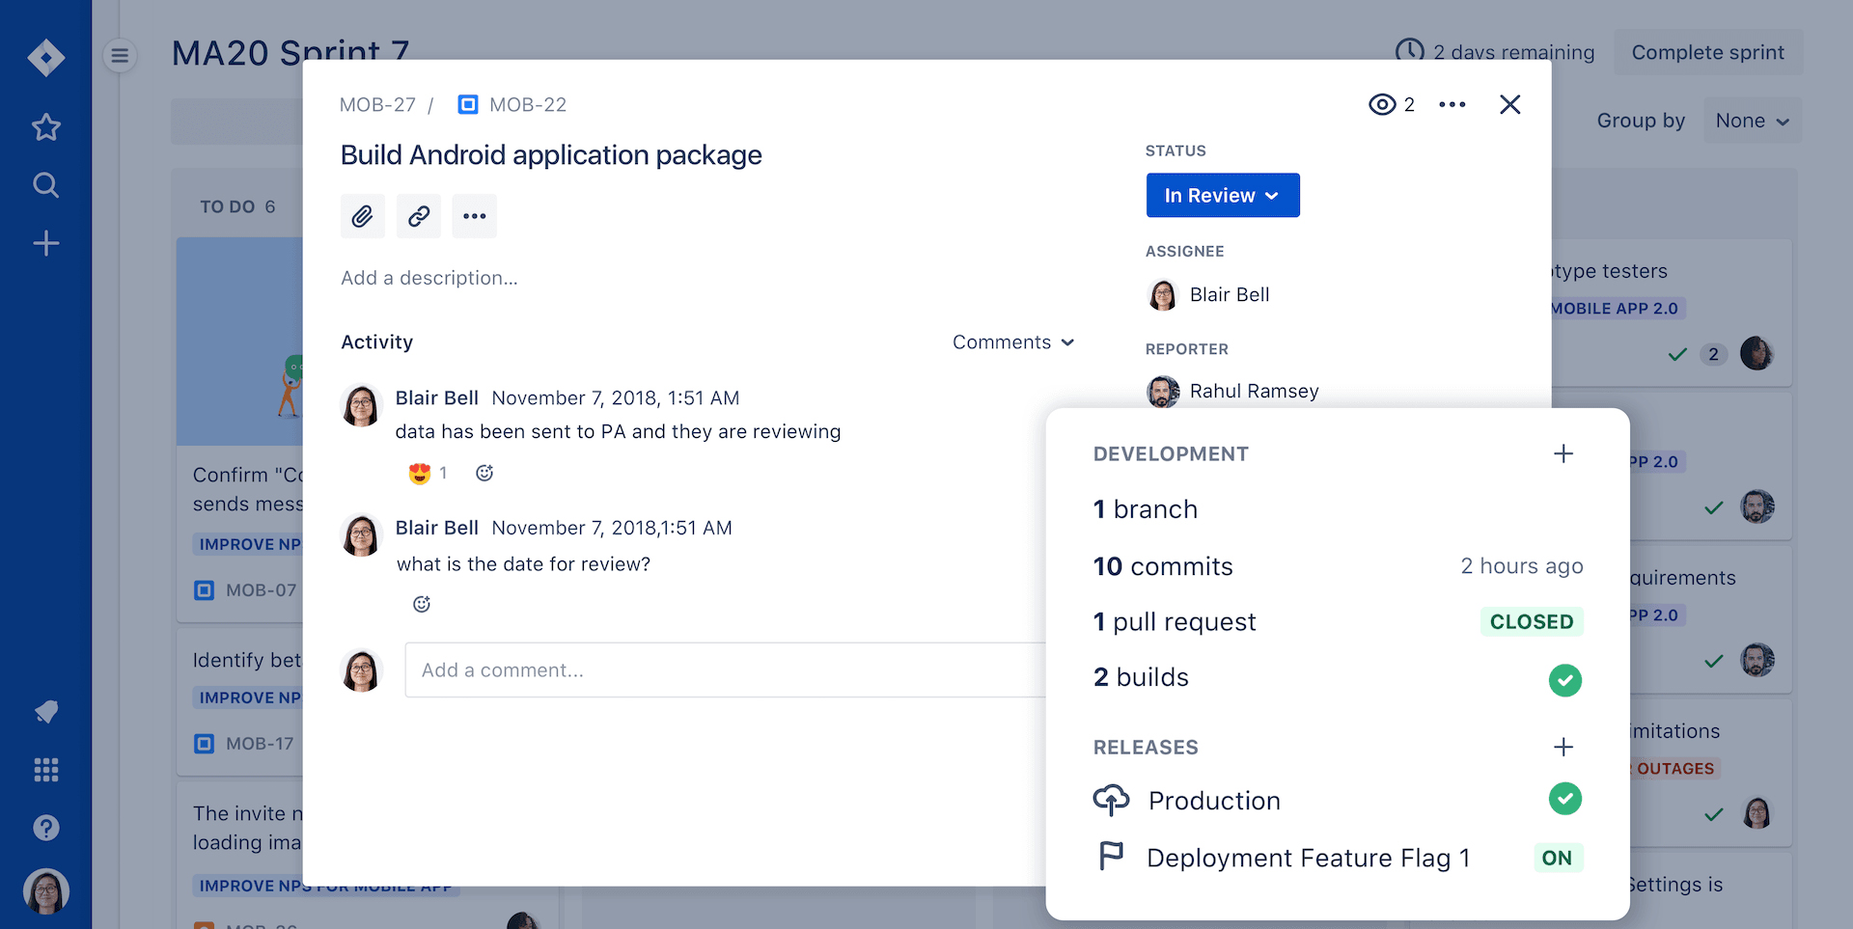The height and width of the screenshot is (929, 1853).
Task: Click commenter avatar on first comment
Action: (x=362, y=406)
